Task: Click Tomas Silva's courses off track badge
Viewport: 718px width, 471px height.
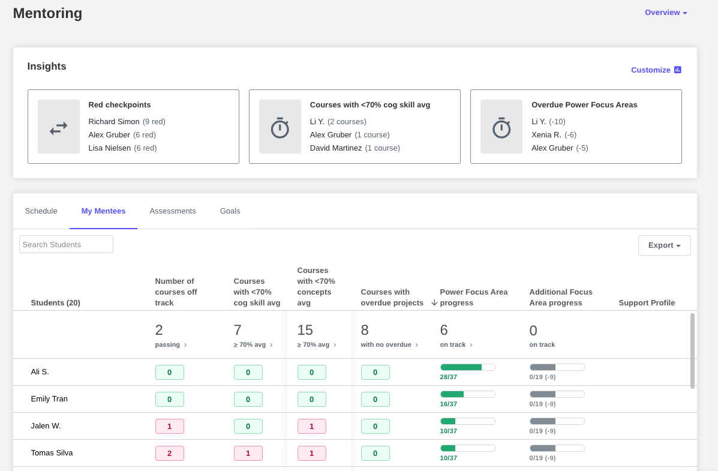Action: pyautogui.click(x=169, y=454)
